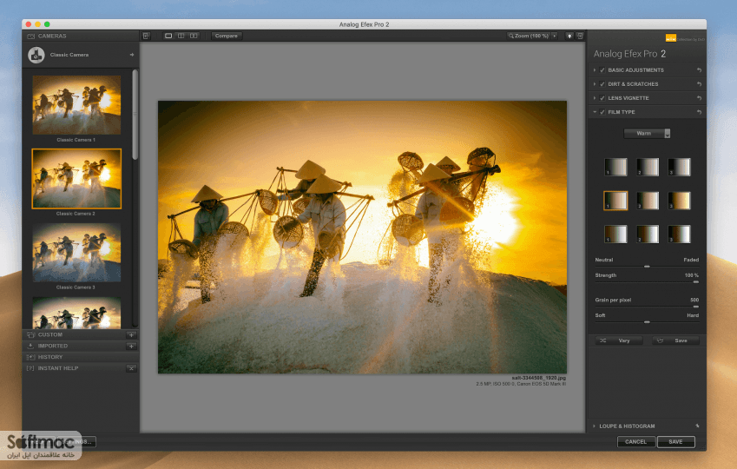
Task: Expand the Dirt & Scratches section
Action: pyautogui.click(x=595, y=84)
